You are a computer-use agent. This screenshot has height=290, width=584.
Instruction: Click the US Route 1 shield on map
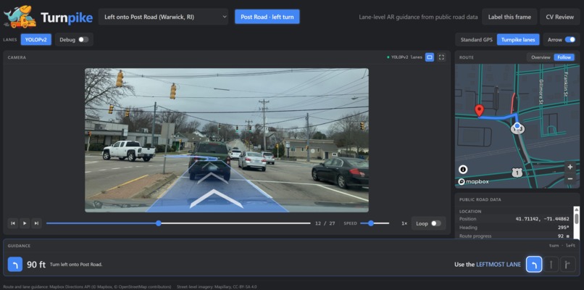pos(517,173)
